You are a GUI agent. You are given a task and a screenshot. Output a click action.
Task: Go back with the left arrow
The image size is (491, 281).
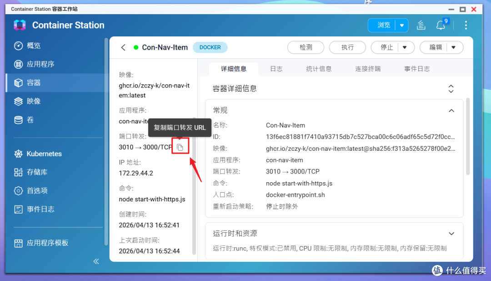pyautogui.click(x=123, y=47)
